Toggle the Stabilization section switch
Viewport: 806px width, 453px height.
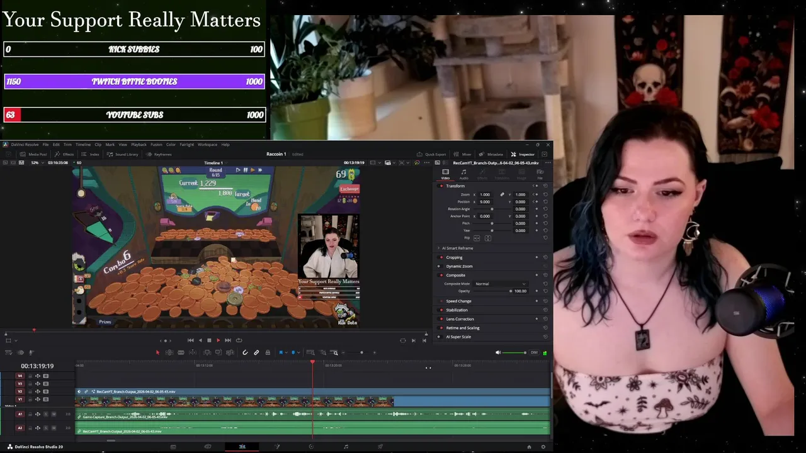click(440, 310)
